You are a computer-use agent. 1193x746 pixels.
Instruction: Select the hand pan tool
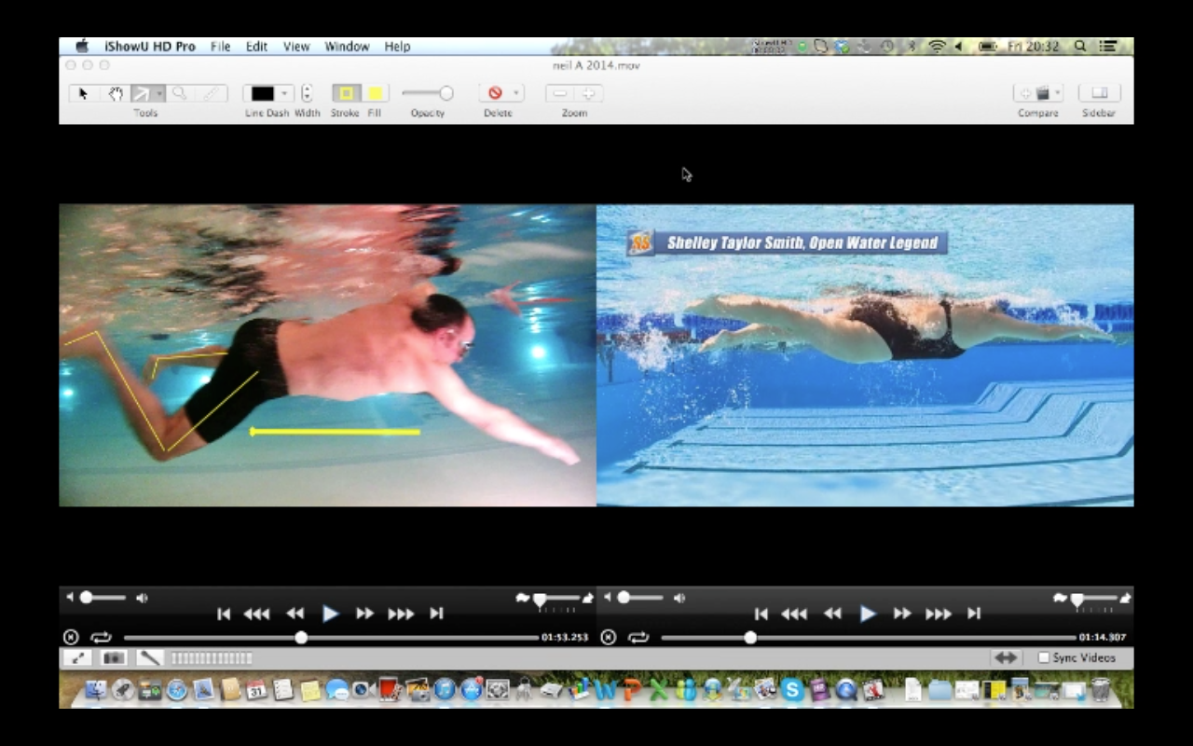116,93
